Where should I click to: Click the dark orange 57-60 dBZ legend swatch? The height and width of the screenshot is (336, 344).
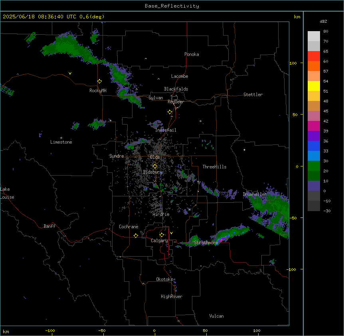pyautogui.click(x=314, y=66)
